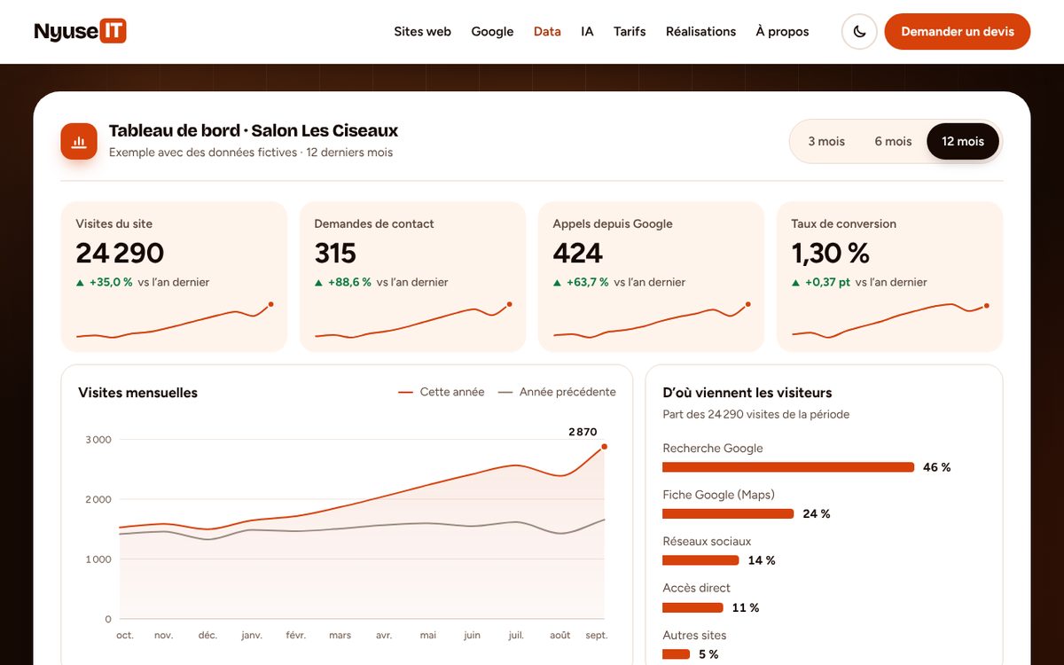Click the orange bar-chart dashboard icon

click(79, 141)
